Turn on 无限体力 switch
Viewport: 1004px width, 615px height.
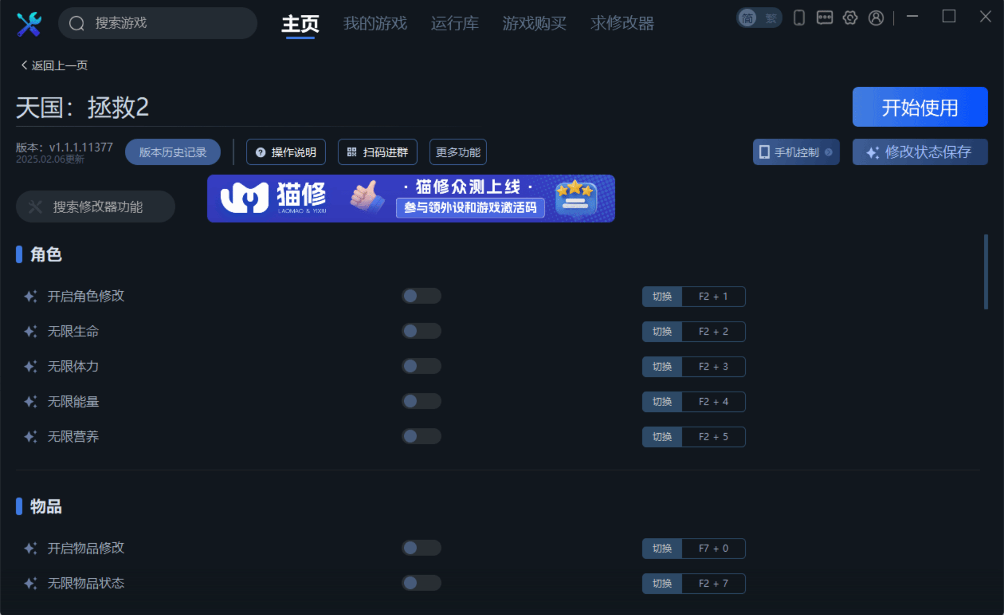[421, 366]
